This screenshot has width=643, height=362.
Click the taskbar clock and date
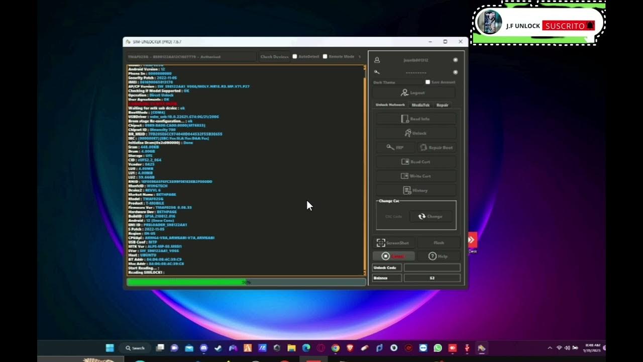tap(592, 348)
